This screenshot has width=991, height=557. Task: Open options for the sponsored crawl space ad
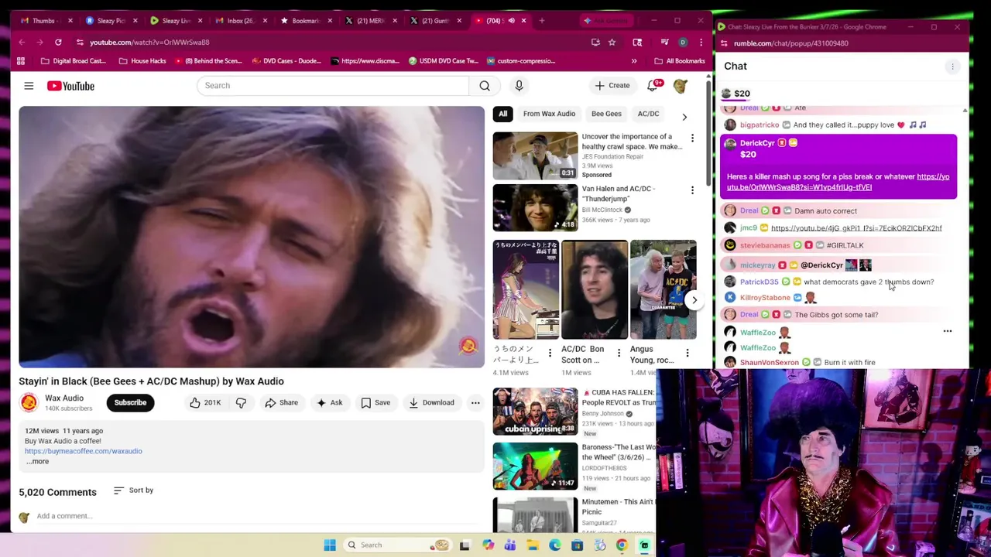(692, 138)
